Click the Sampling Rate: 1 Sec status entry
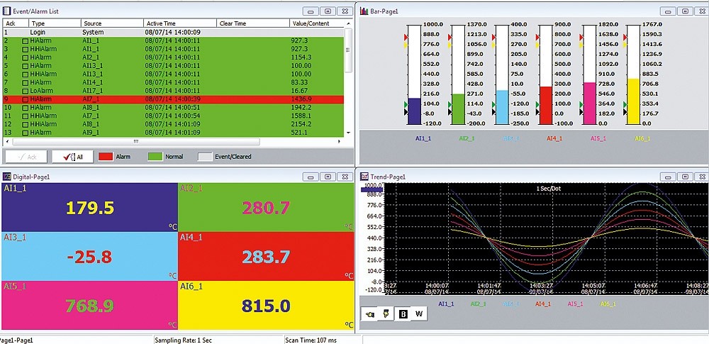This screenshot has height=344, width=709. [x=183, y=340]
